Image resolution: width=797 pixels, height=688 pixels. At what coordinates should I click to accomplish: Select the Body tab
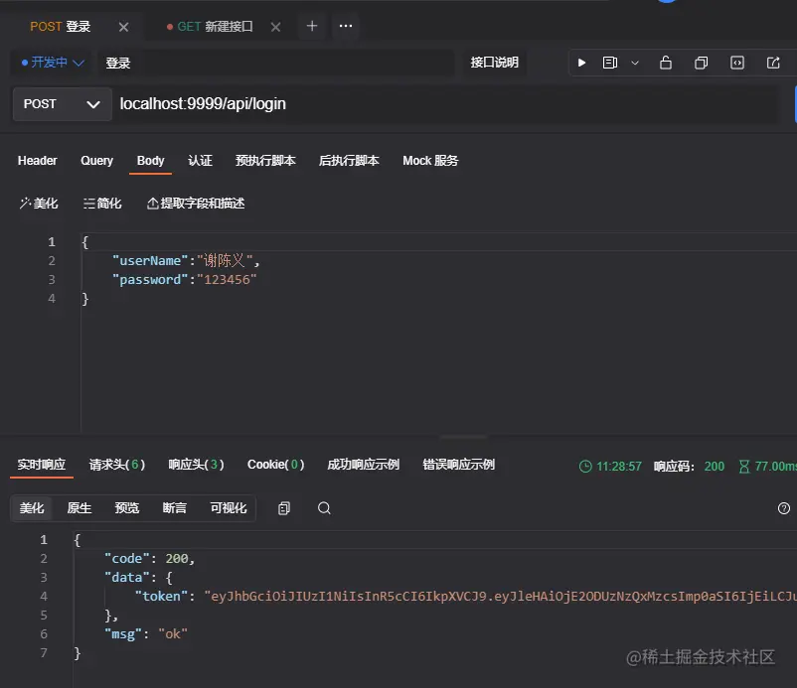[150, 161]
